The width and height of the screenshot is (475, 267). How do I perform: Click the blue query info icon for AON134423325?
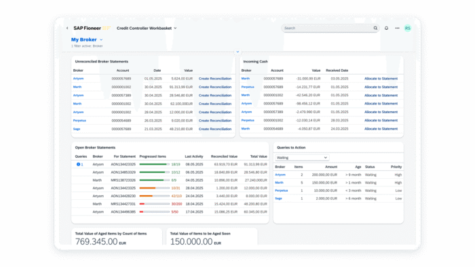point(78,165)
